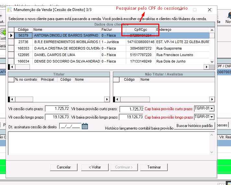Open the calendar picker for signature date
Viewport: 231px width, 185px height.
(x=85, y=126)
